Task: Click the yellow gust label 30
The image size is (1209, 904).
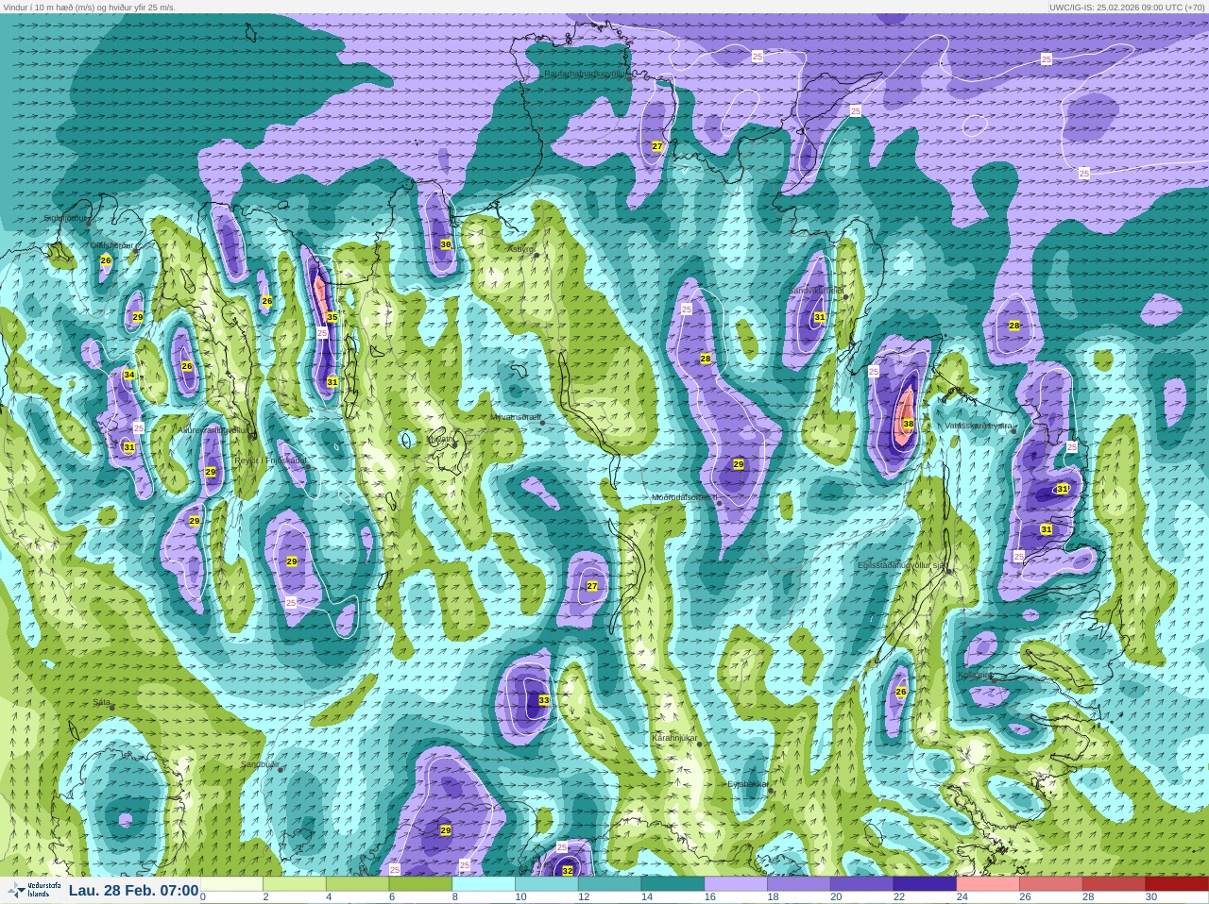Action: pos(446,244)
